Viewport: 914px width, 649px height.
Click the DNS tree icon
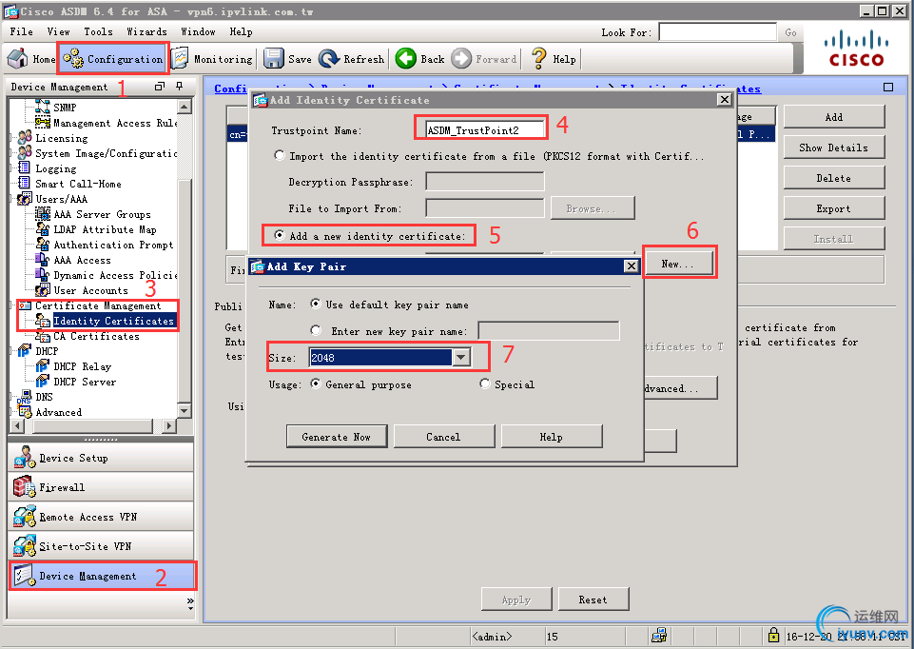point(25,397)
